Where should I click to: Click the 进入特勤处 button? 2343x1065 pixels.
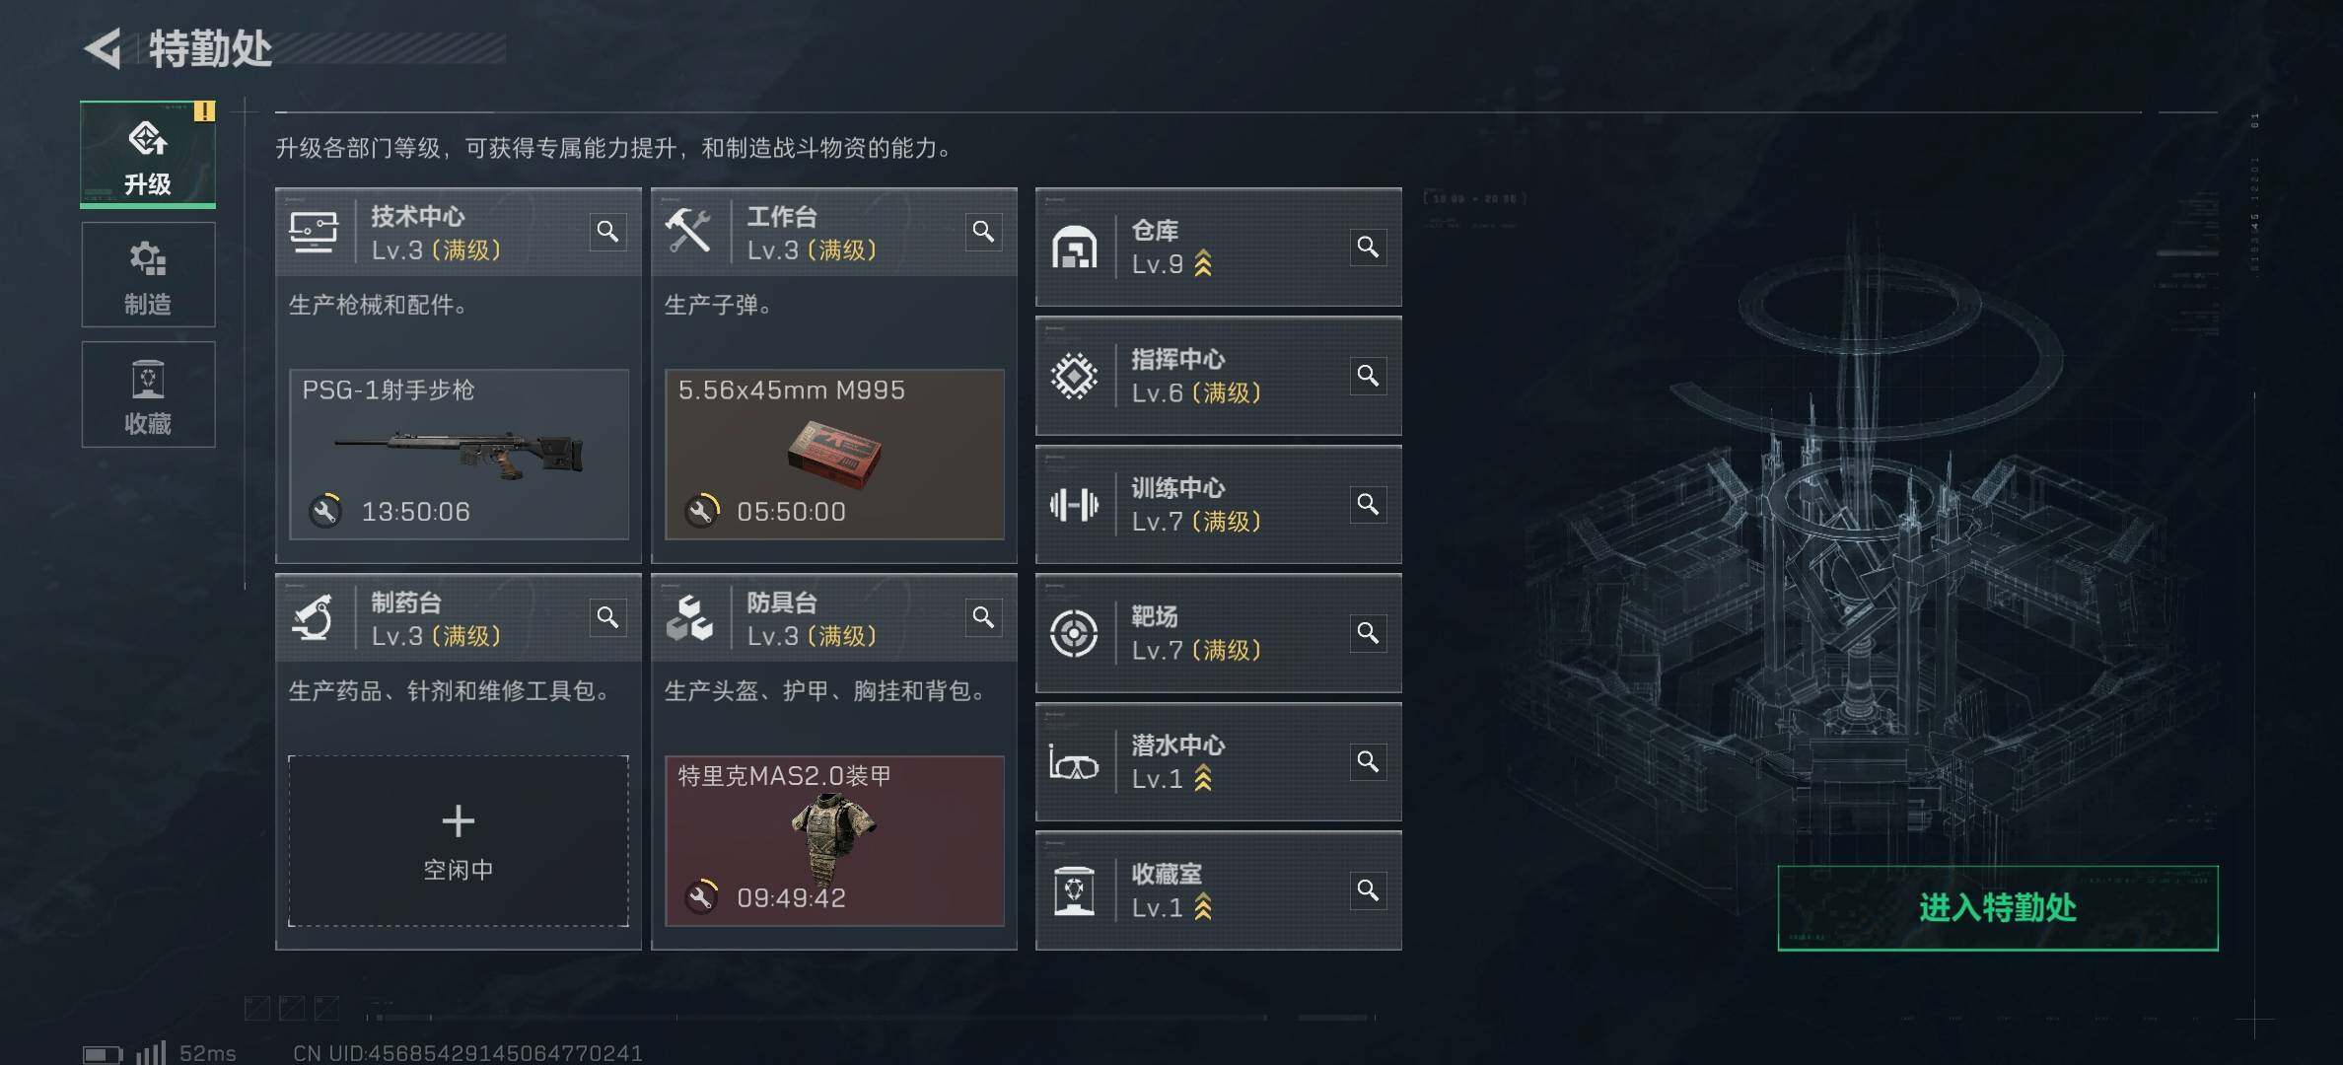tap(1998, 907)
